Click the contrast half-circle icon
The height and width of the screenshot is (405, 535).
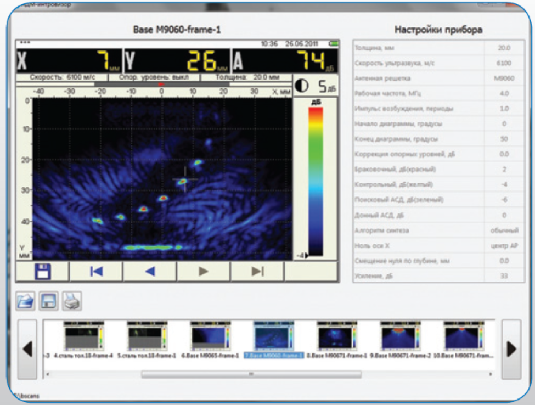point(301,86)
